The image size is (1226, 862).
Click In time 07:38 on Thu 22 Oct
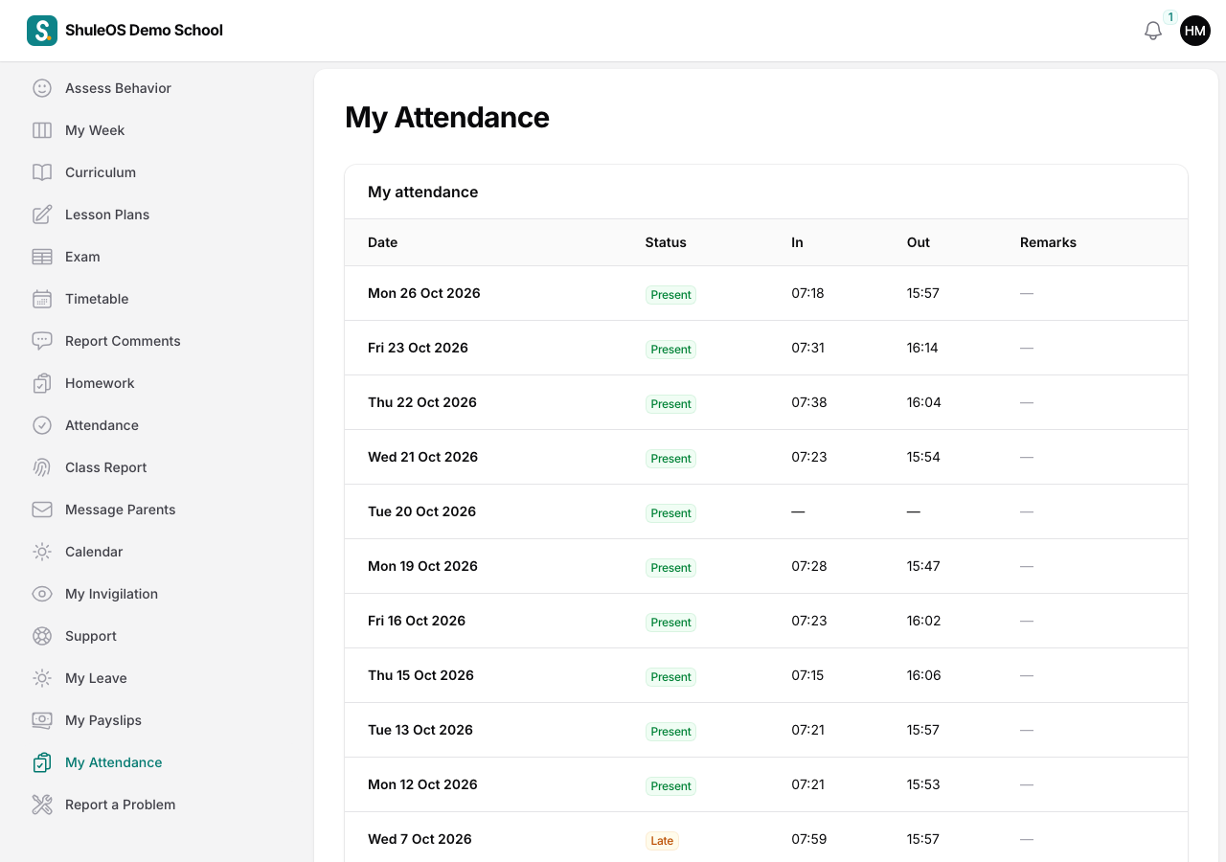809,402
